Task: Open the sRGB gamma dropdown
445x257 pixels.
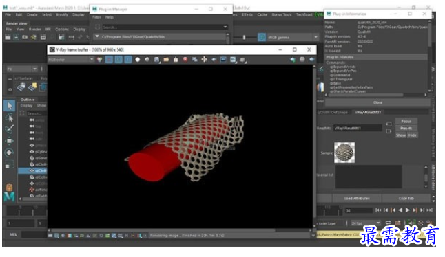Action: (x=292, y=37)
